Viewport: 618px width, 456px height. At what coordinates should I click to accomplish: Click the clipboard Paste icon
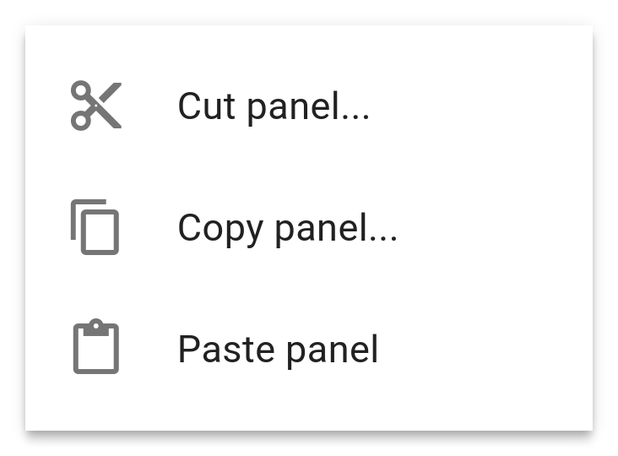(x=95, y=347)
